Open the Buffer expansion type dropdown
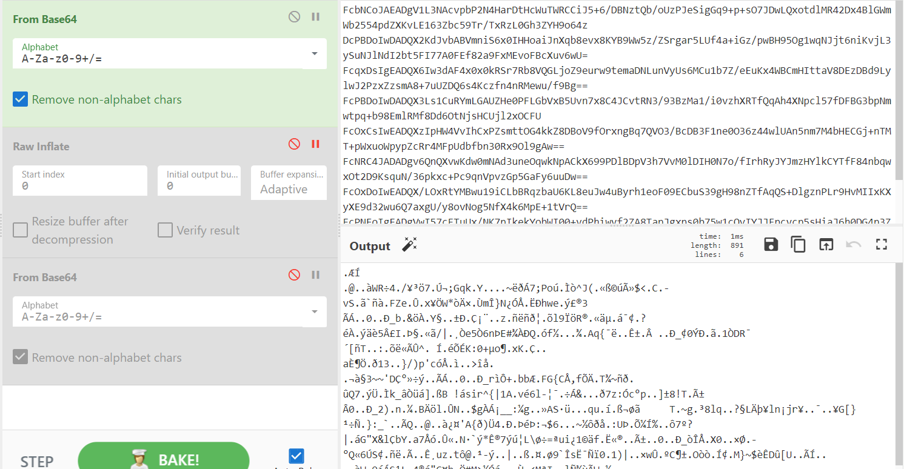This screenshot has width=907, height=469. [289, 182]
